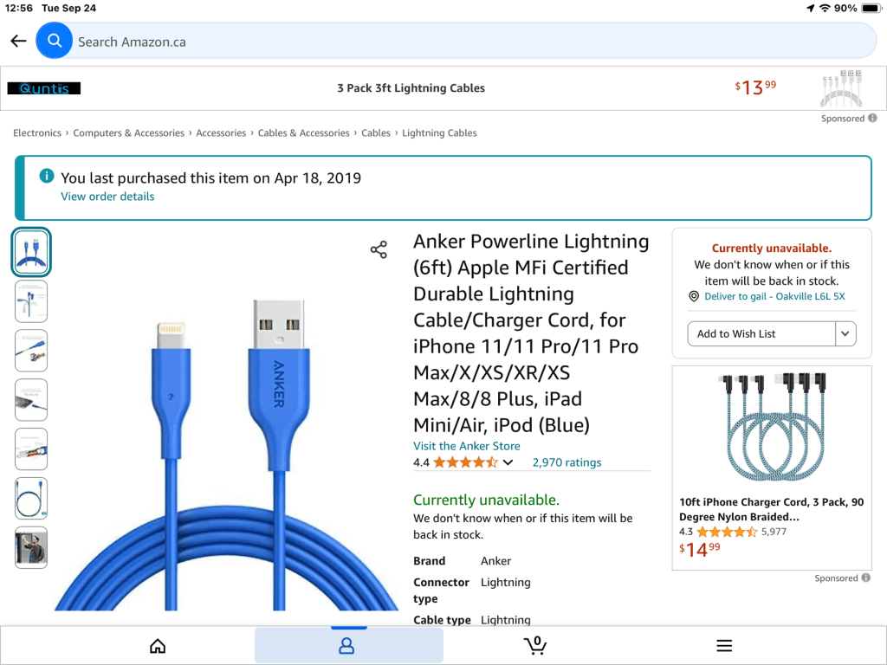Click the Add to Wish List button

[761, 333]
